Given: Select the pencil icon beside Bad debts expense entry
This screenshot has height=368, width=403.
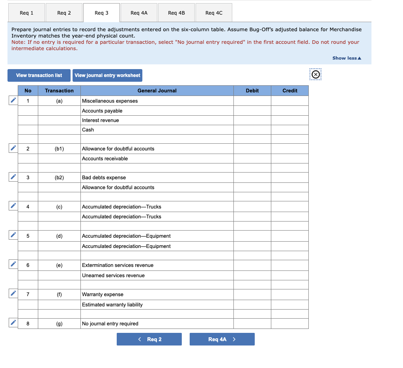Looking at the screenshot, I should point(13,177).
